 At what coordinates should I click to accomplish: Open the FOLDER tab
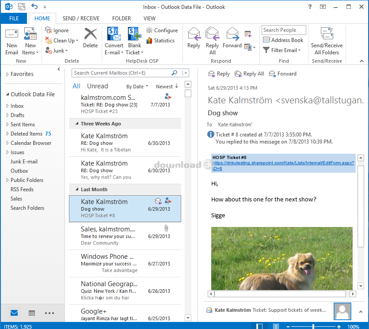coord(122,19)
